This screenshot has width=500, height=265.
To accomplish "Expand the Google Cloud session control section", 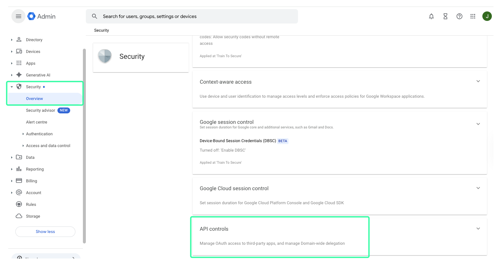I will tap(478, 188).
